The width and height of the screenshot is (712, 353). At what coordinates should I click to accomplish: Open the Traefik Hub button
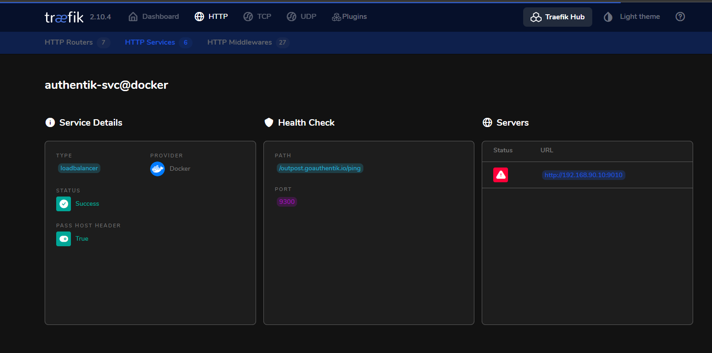pos(558,17)
